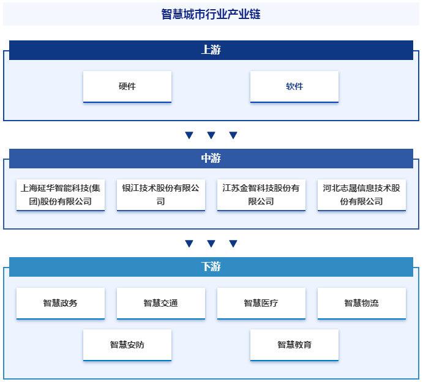
Task: Select the 上游 section header
Action: tap(211, 50)
